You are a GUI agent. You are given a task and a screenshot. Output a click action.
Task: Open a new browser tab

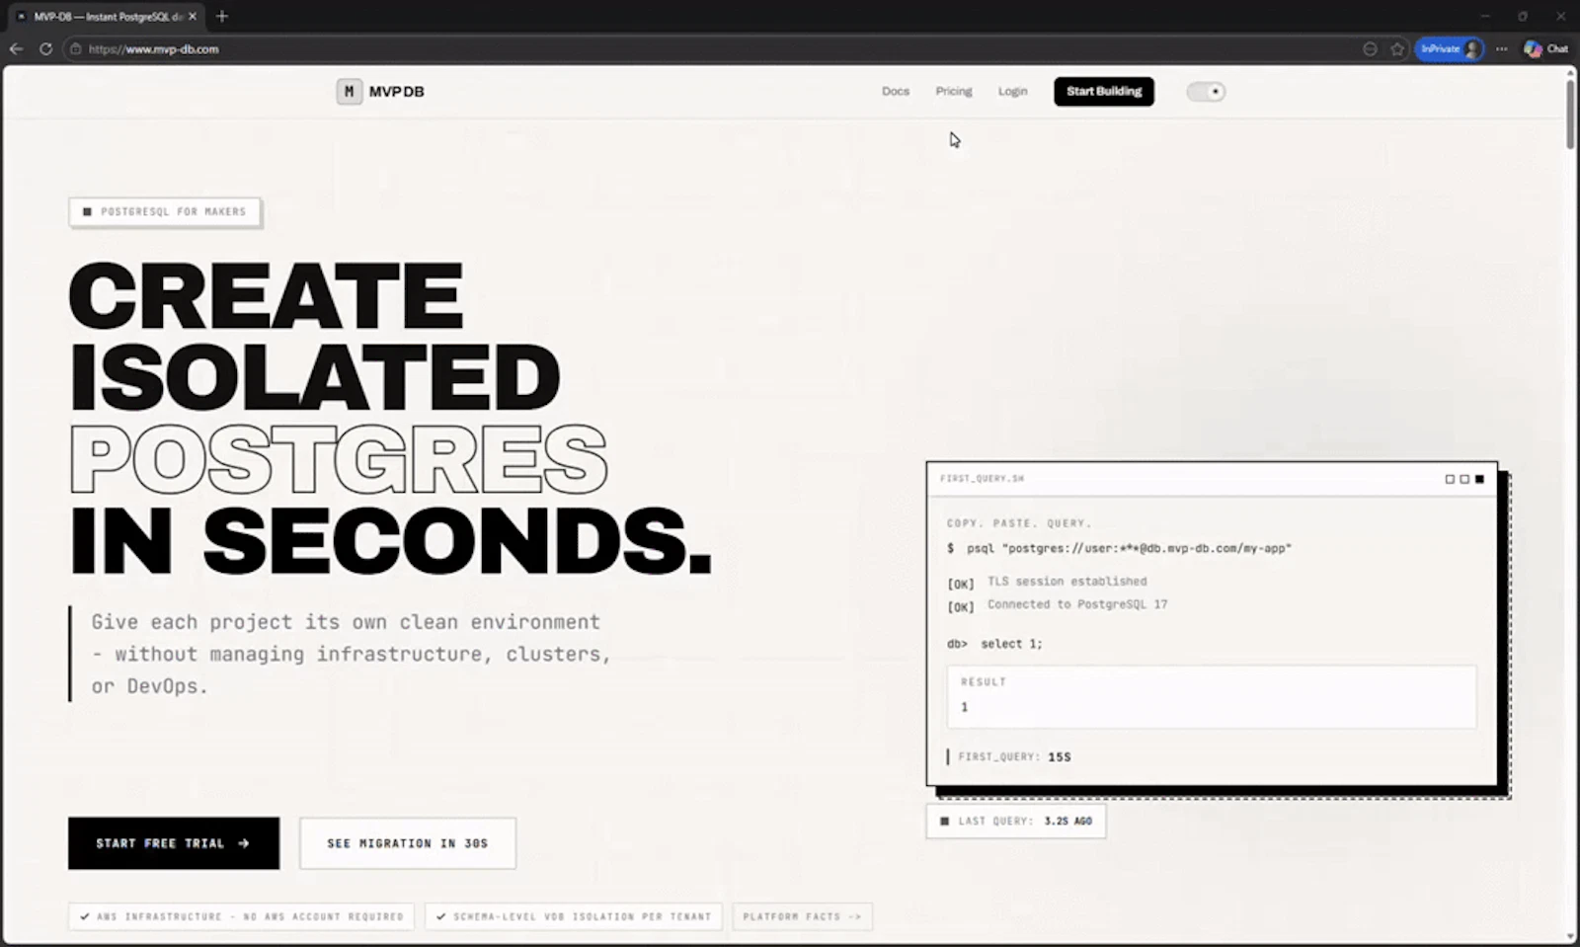222,16
